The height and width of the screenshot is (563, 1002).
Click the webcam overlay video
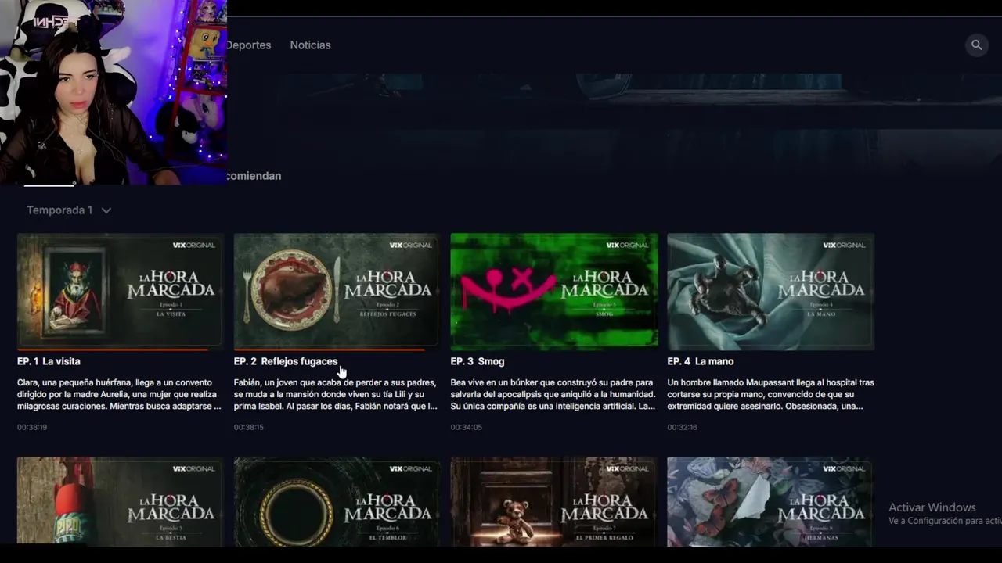114,92
